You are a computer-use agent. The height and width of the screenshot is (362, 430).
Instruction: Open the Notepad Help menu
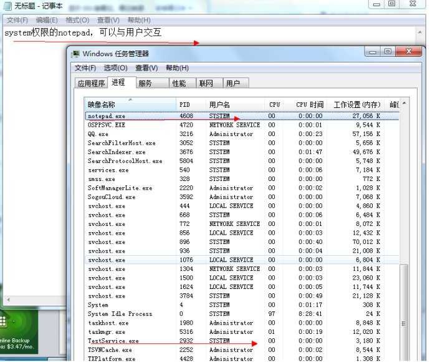(139, 20)
